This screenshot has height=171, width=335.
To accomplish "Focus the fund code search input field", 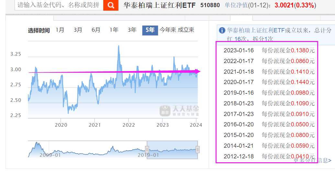I will tap(59, 5).
